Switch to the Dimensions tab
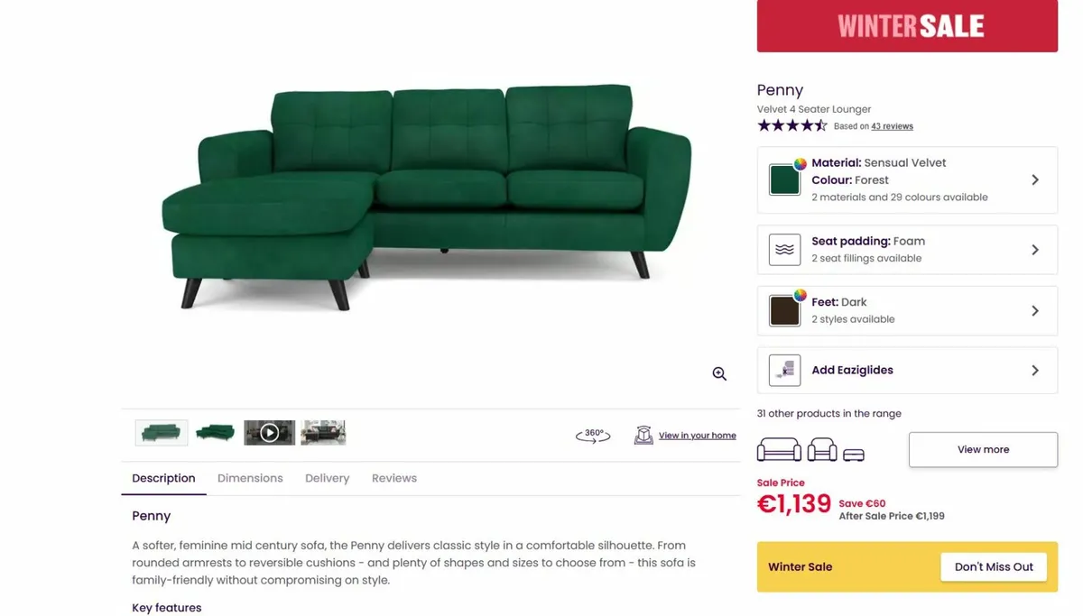The image size is (1083, 616). point(250,478)
